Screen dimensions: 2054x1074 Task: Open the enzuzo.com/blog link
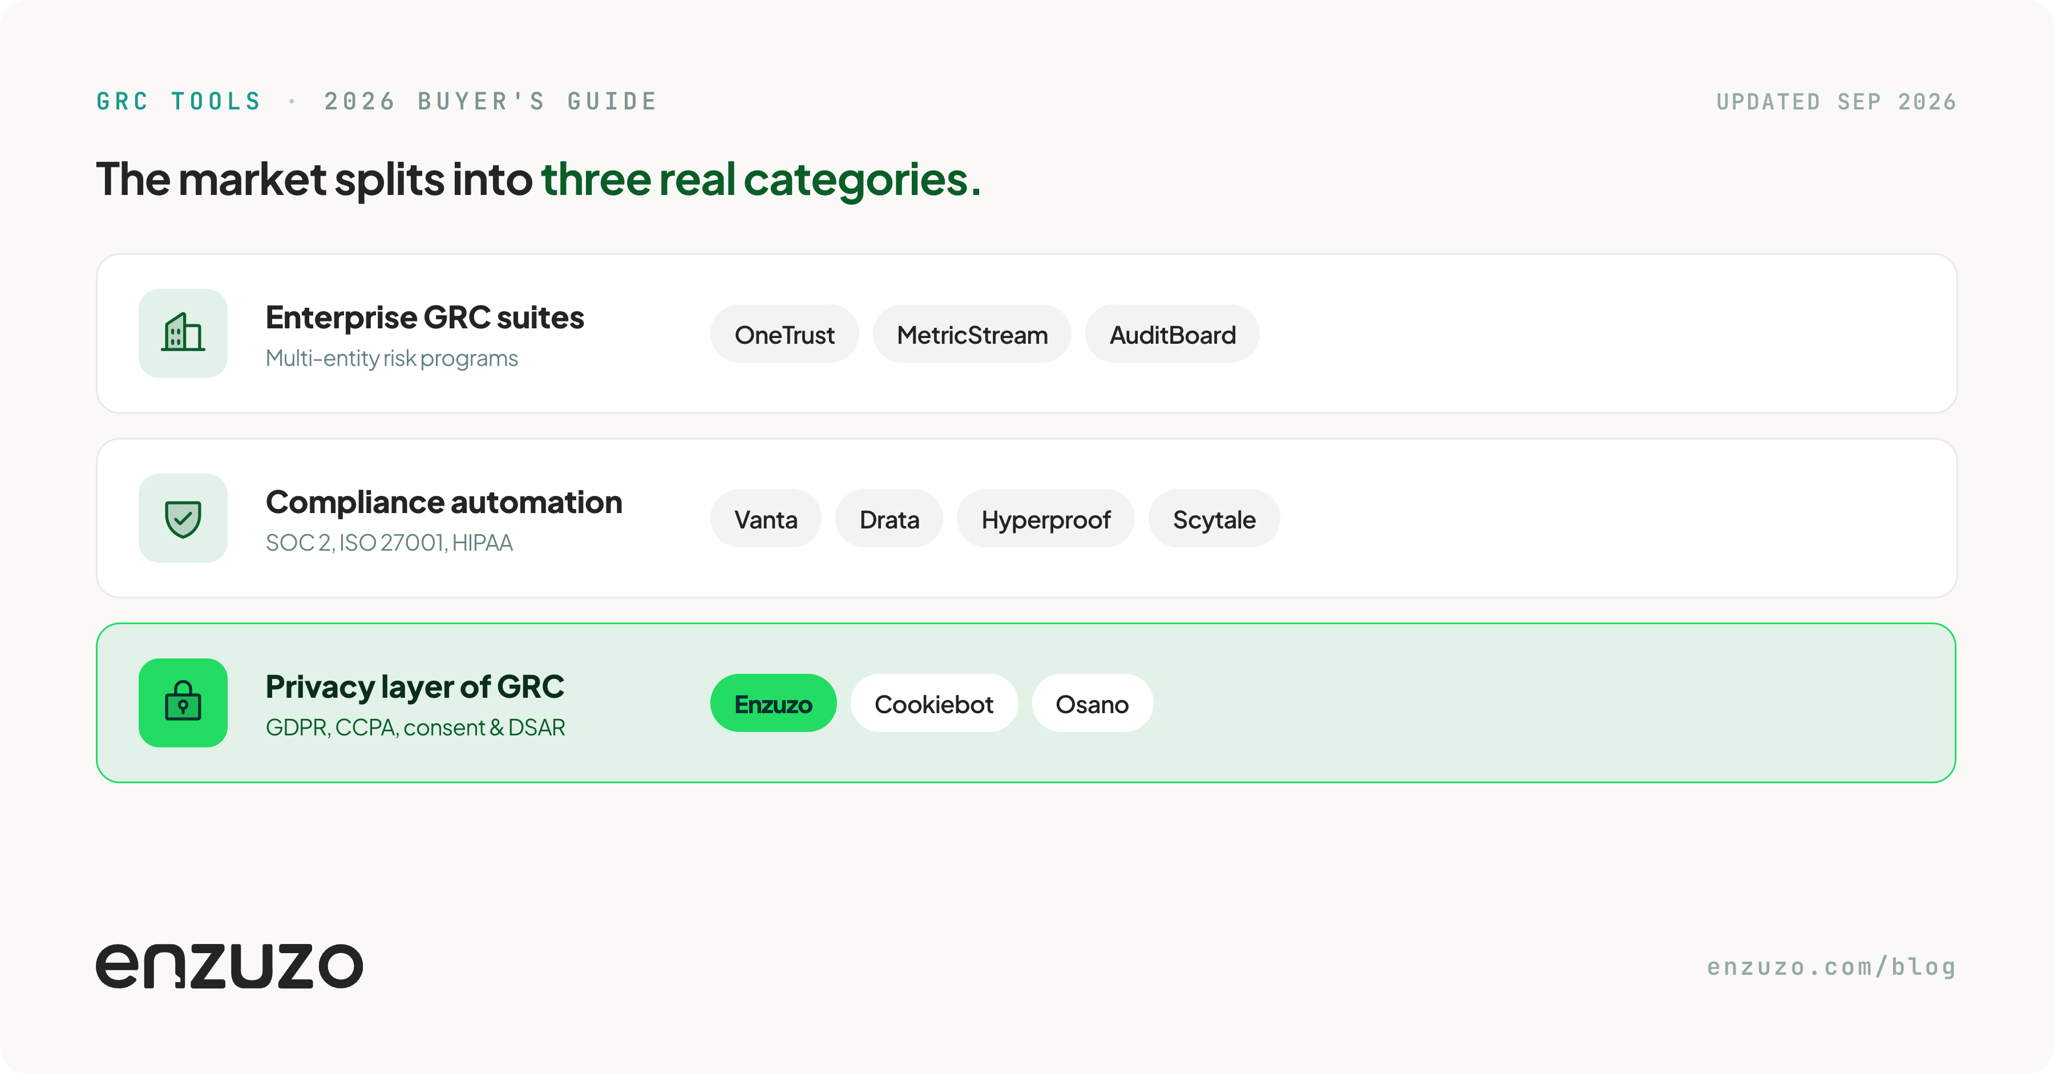[x=1831, y=966]
